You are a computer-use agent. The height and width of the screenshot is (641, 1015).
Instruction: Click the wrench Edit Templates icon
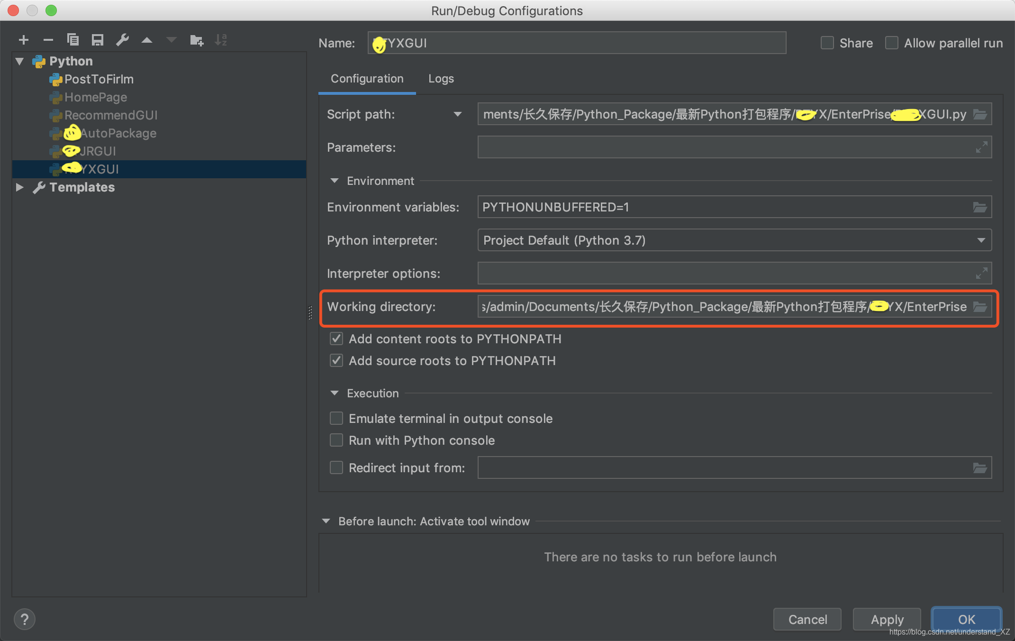[122, 40]
